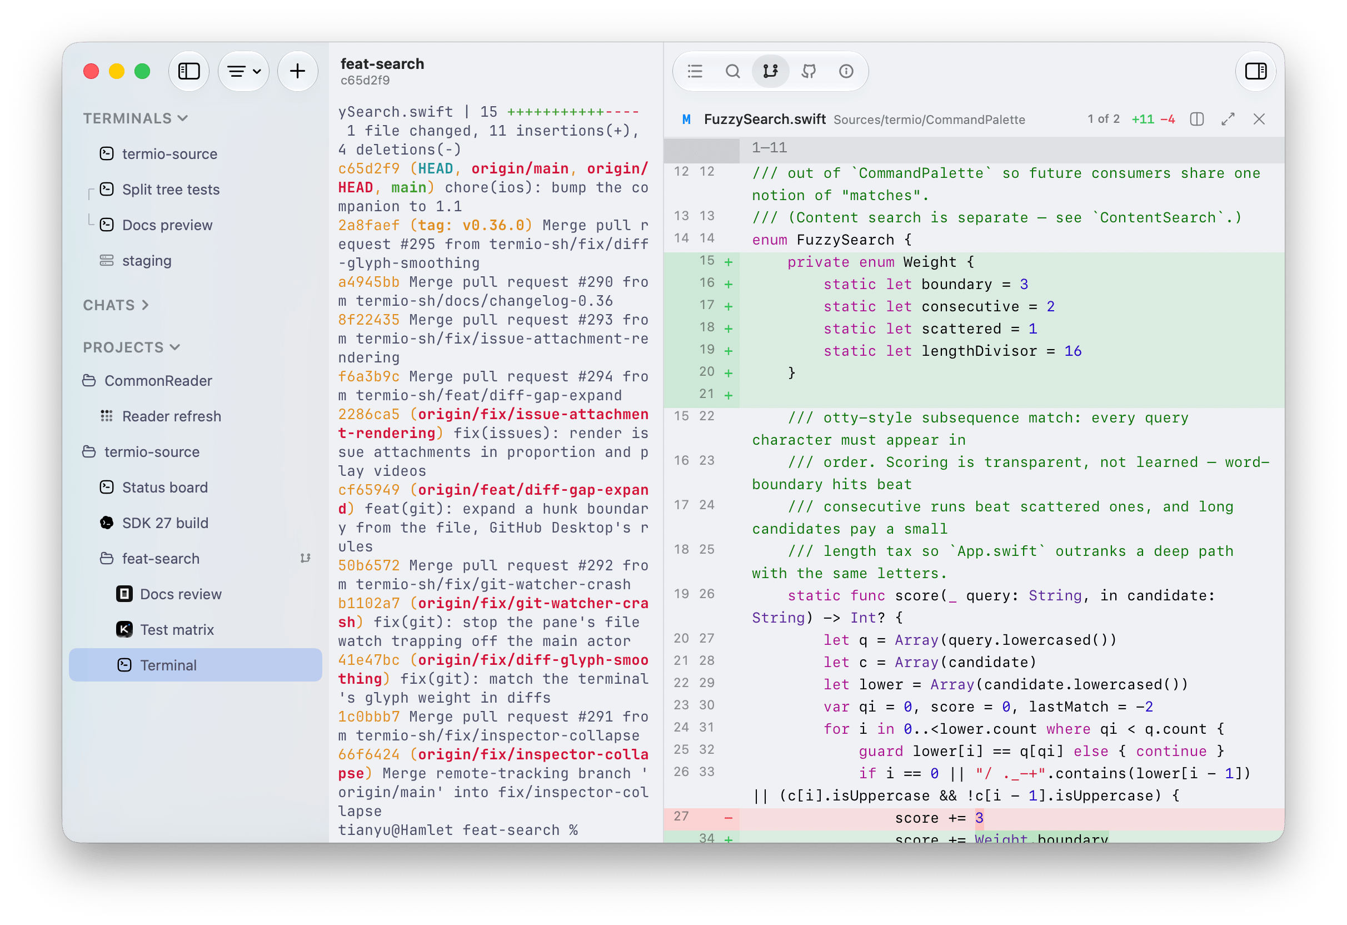Select the Docs preview terminal
The image size is (1347, 925).
(196, 225)
